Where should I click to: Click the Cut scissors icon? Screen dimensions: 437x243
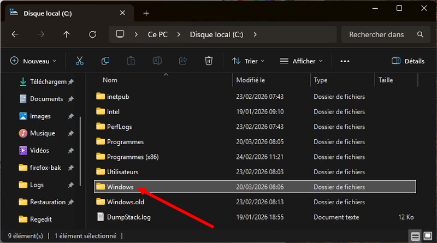tap(80, 61)
